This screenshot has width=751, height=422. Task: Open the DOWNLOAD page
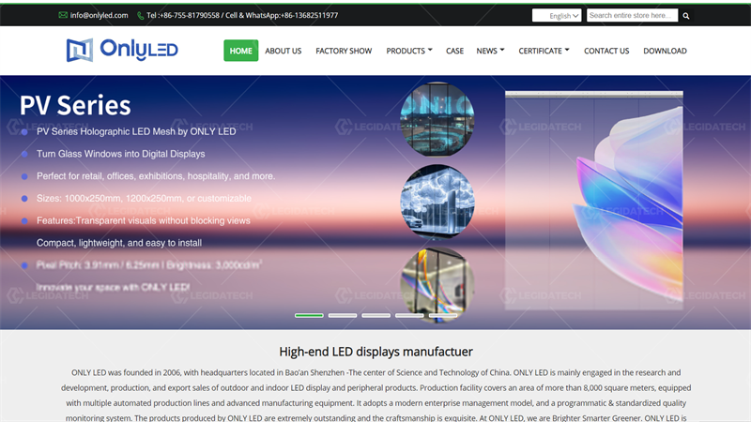pyautogui.click(x=665, y=51)
